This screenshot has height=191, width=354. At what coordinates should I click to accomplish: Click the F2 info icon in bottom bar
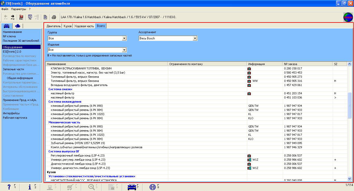pos(30,187)
